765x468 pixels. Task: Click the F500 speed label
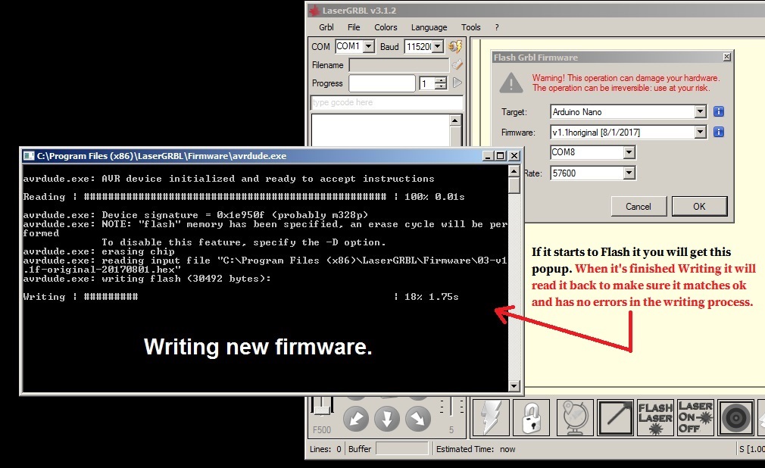pos(321,430)
